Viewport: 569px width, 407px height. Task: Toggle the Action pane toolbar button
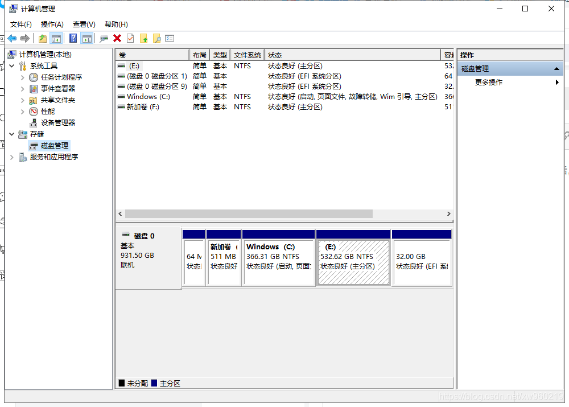[x=86, y=38]
